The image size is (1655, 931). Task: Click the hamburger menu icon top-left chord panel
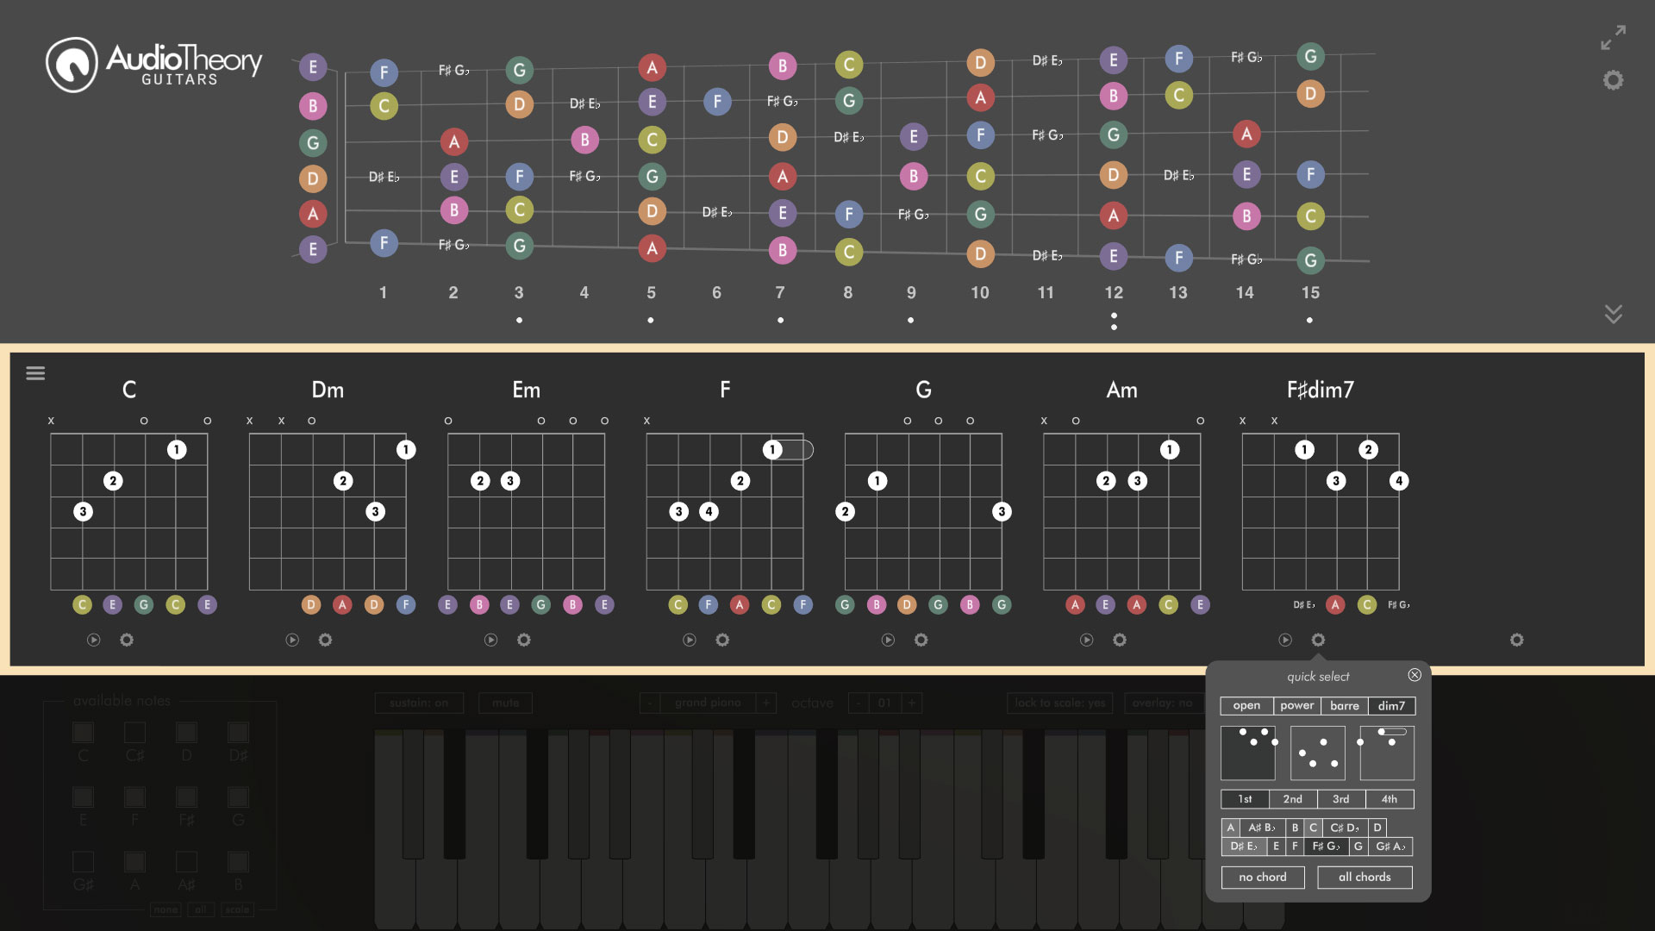click(x=35, y=372)
